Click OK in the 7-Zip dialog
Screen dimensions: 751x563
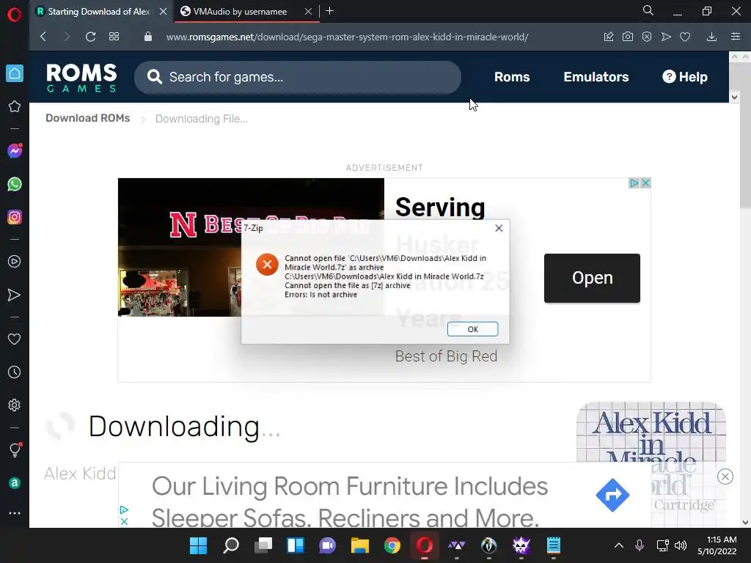[473, 329]
